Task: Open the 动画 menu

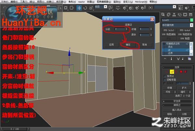Action: (91, 2)
